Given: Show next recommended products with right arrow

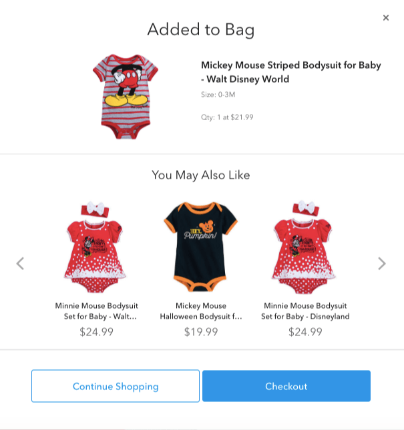Looking at the screenshot, I should (381, 263).
